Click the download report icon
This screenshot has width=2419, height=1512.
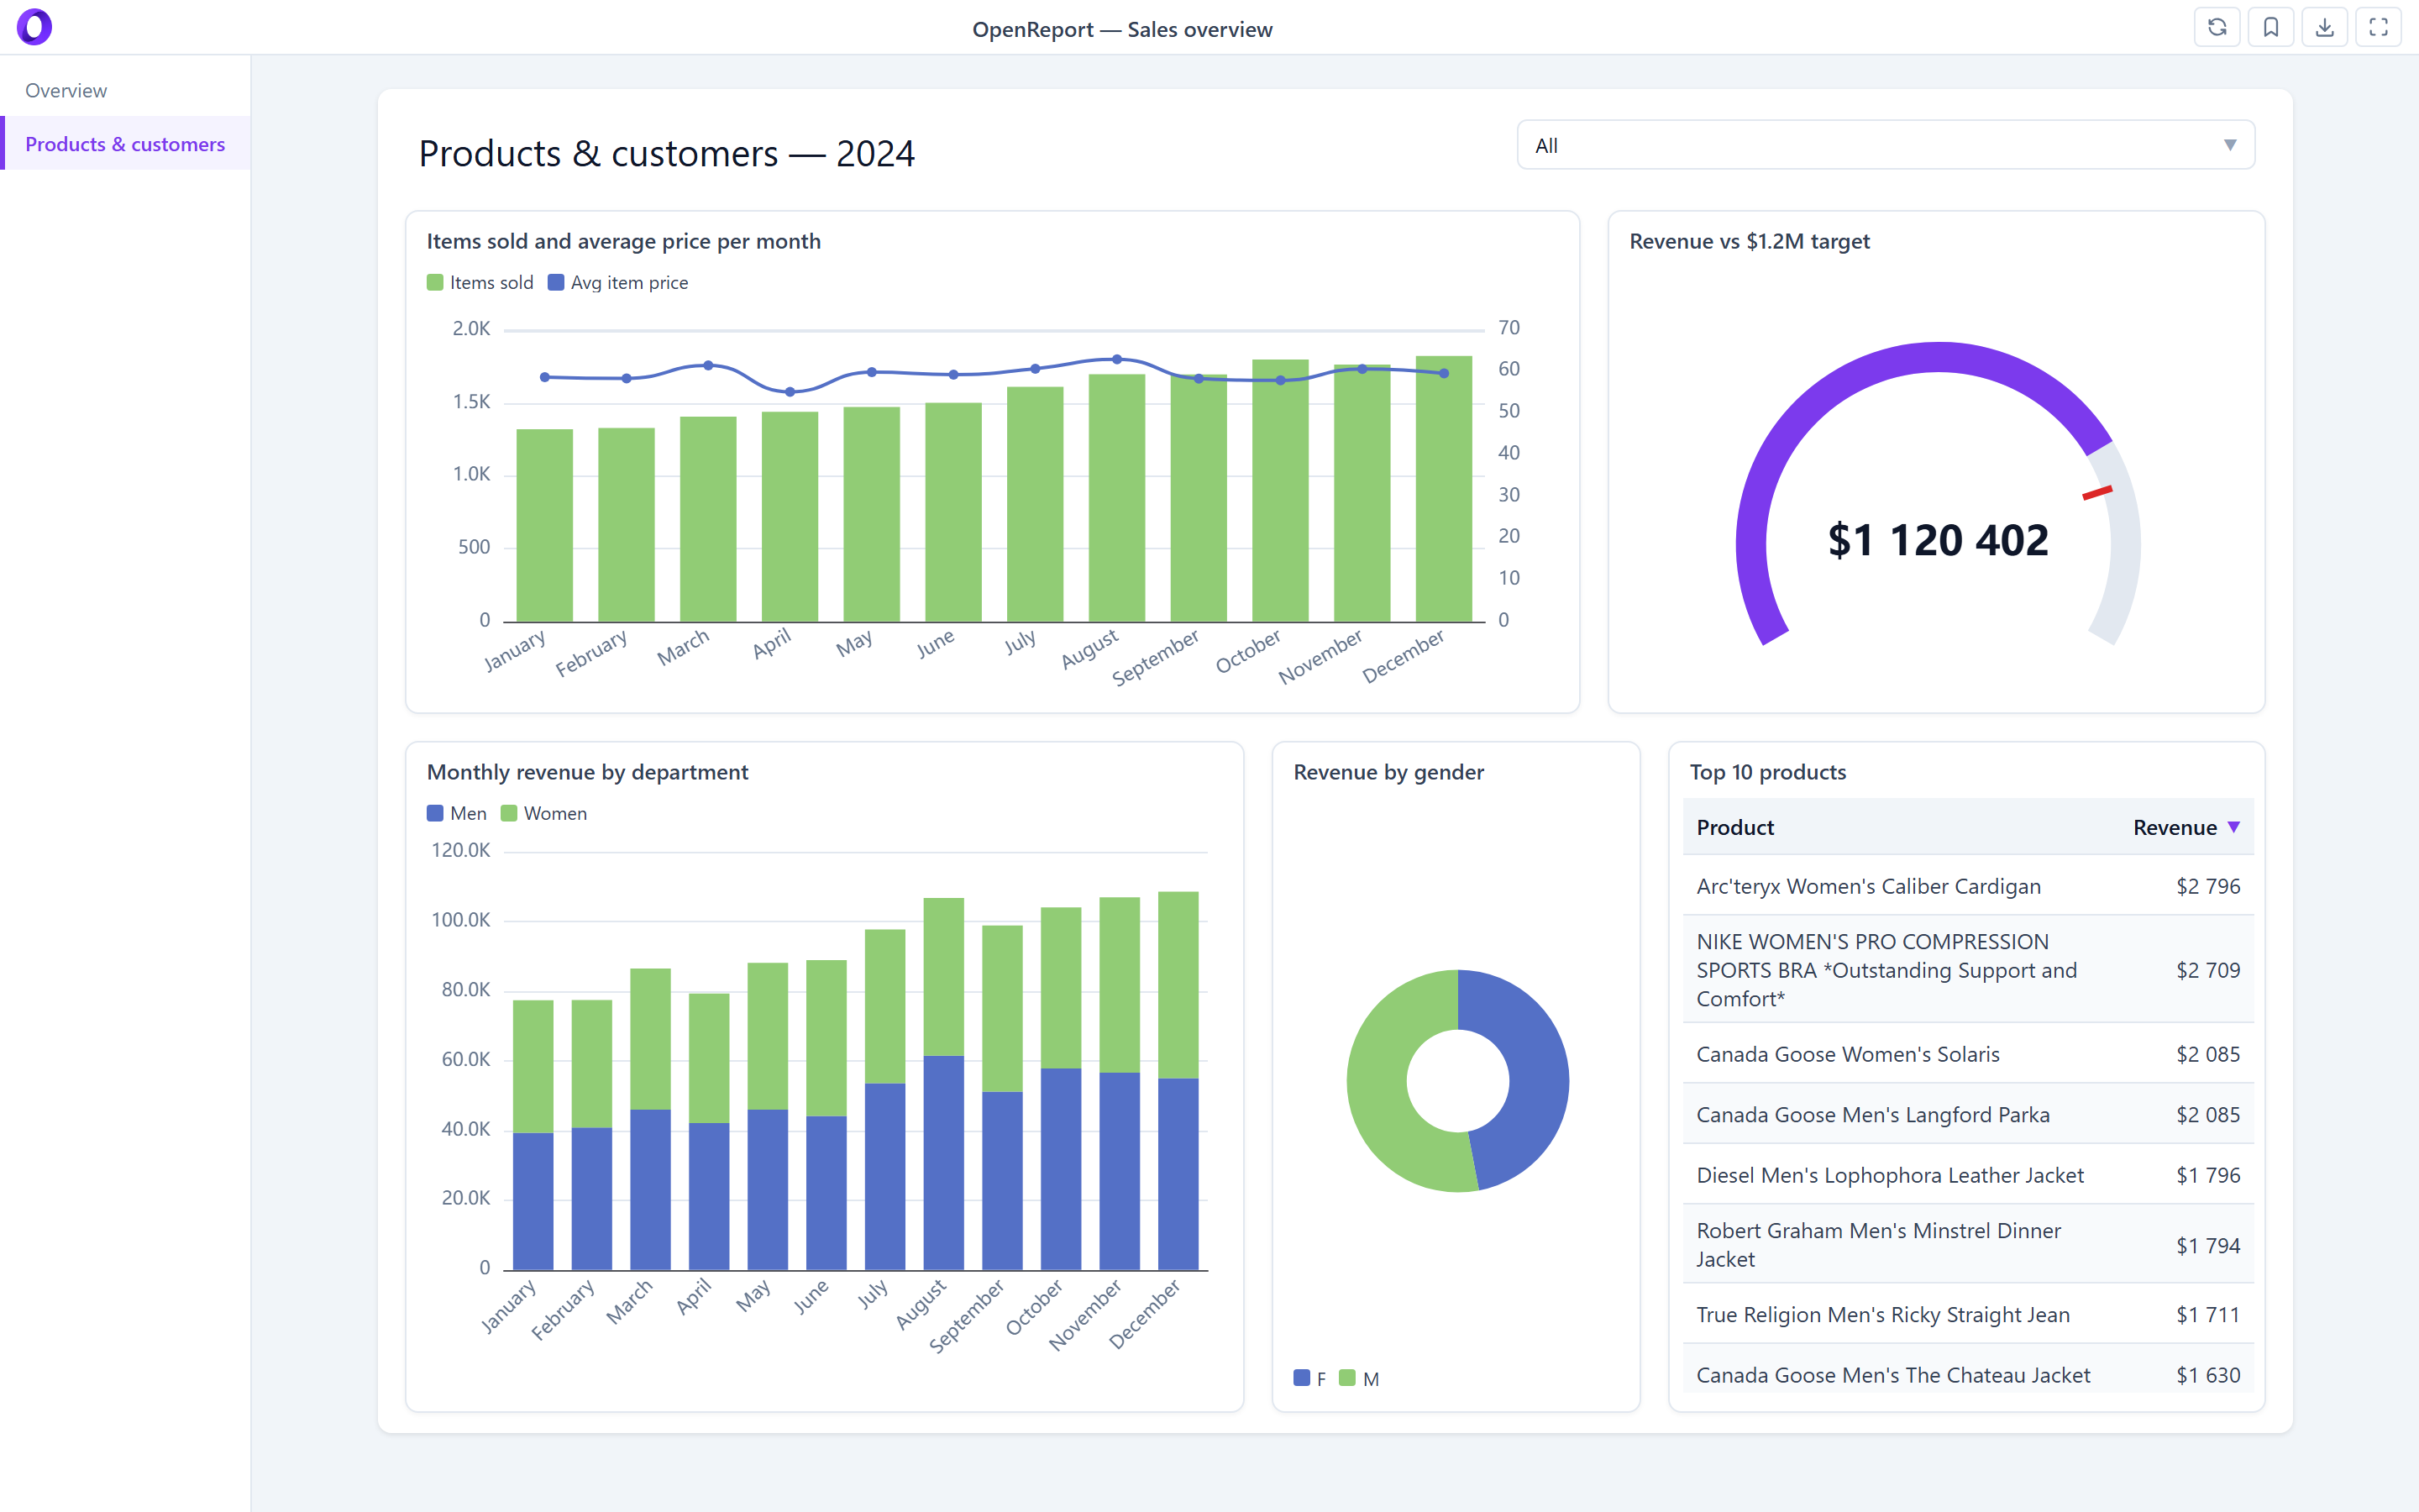[x=2325, y=27]
